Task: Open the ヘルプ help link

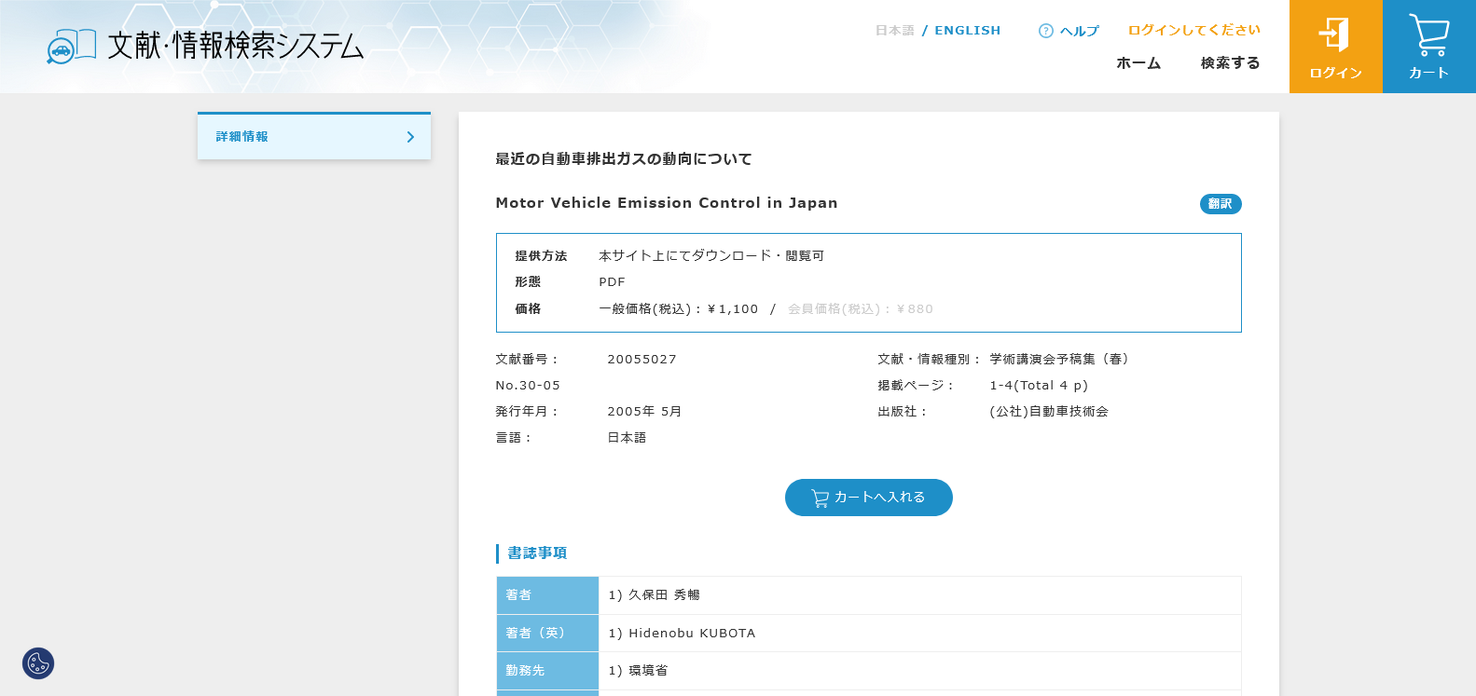Action: (x=1079, y=31)
